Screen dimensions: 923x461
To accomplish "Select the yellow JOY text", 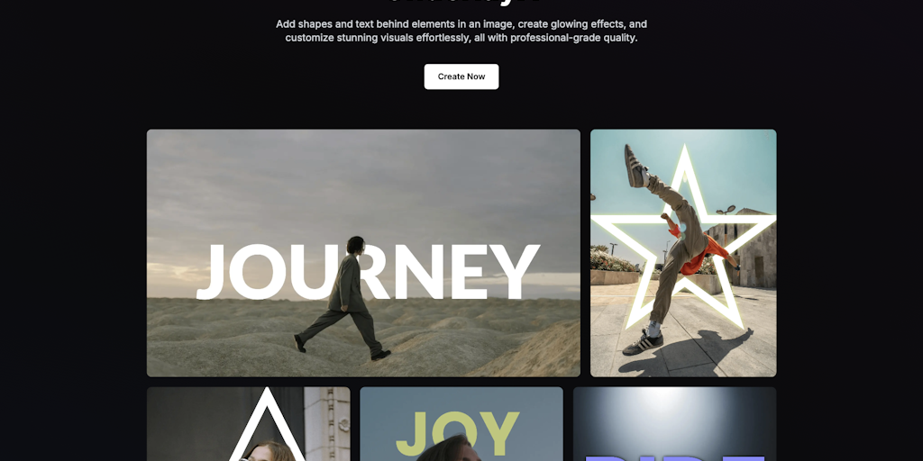I will pos(457,433).
